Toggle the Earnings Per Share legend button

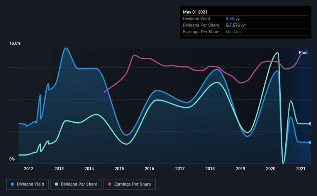[129, 184]
